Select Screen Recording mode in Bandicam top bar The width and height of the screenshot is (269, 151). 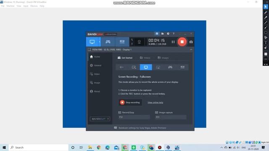(x=92, y=42)
